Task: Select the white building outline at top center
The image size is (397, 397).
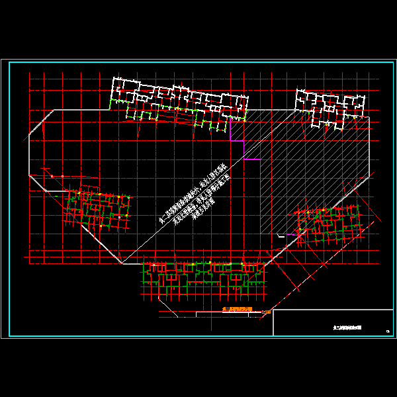Action: (x=179, y=94)
